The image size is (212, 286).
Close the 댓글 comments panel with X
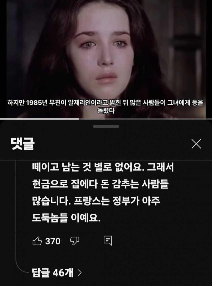(x=196, y=144)
